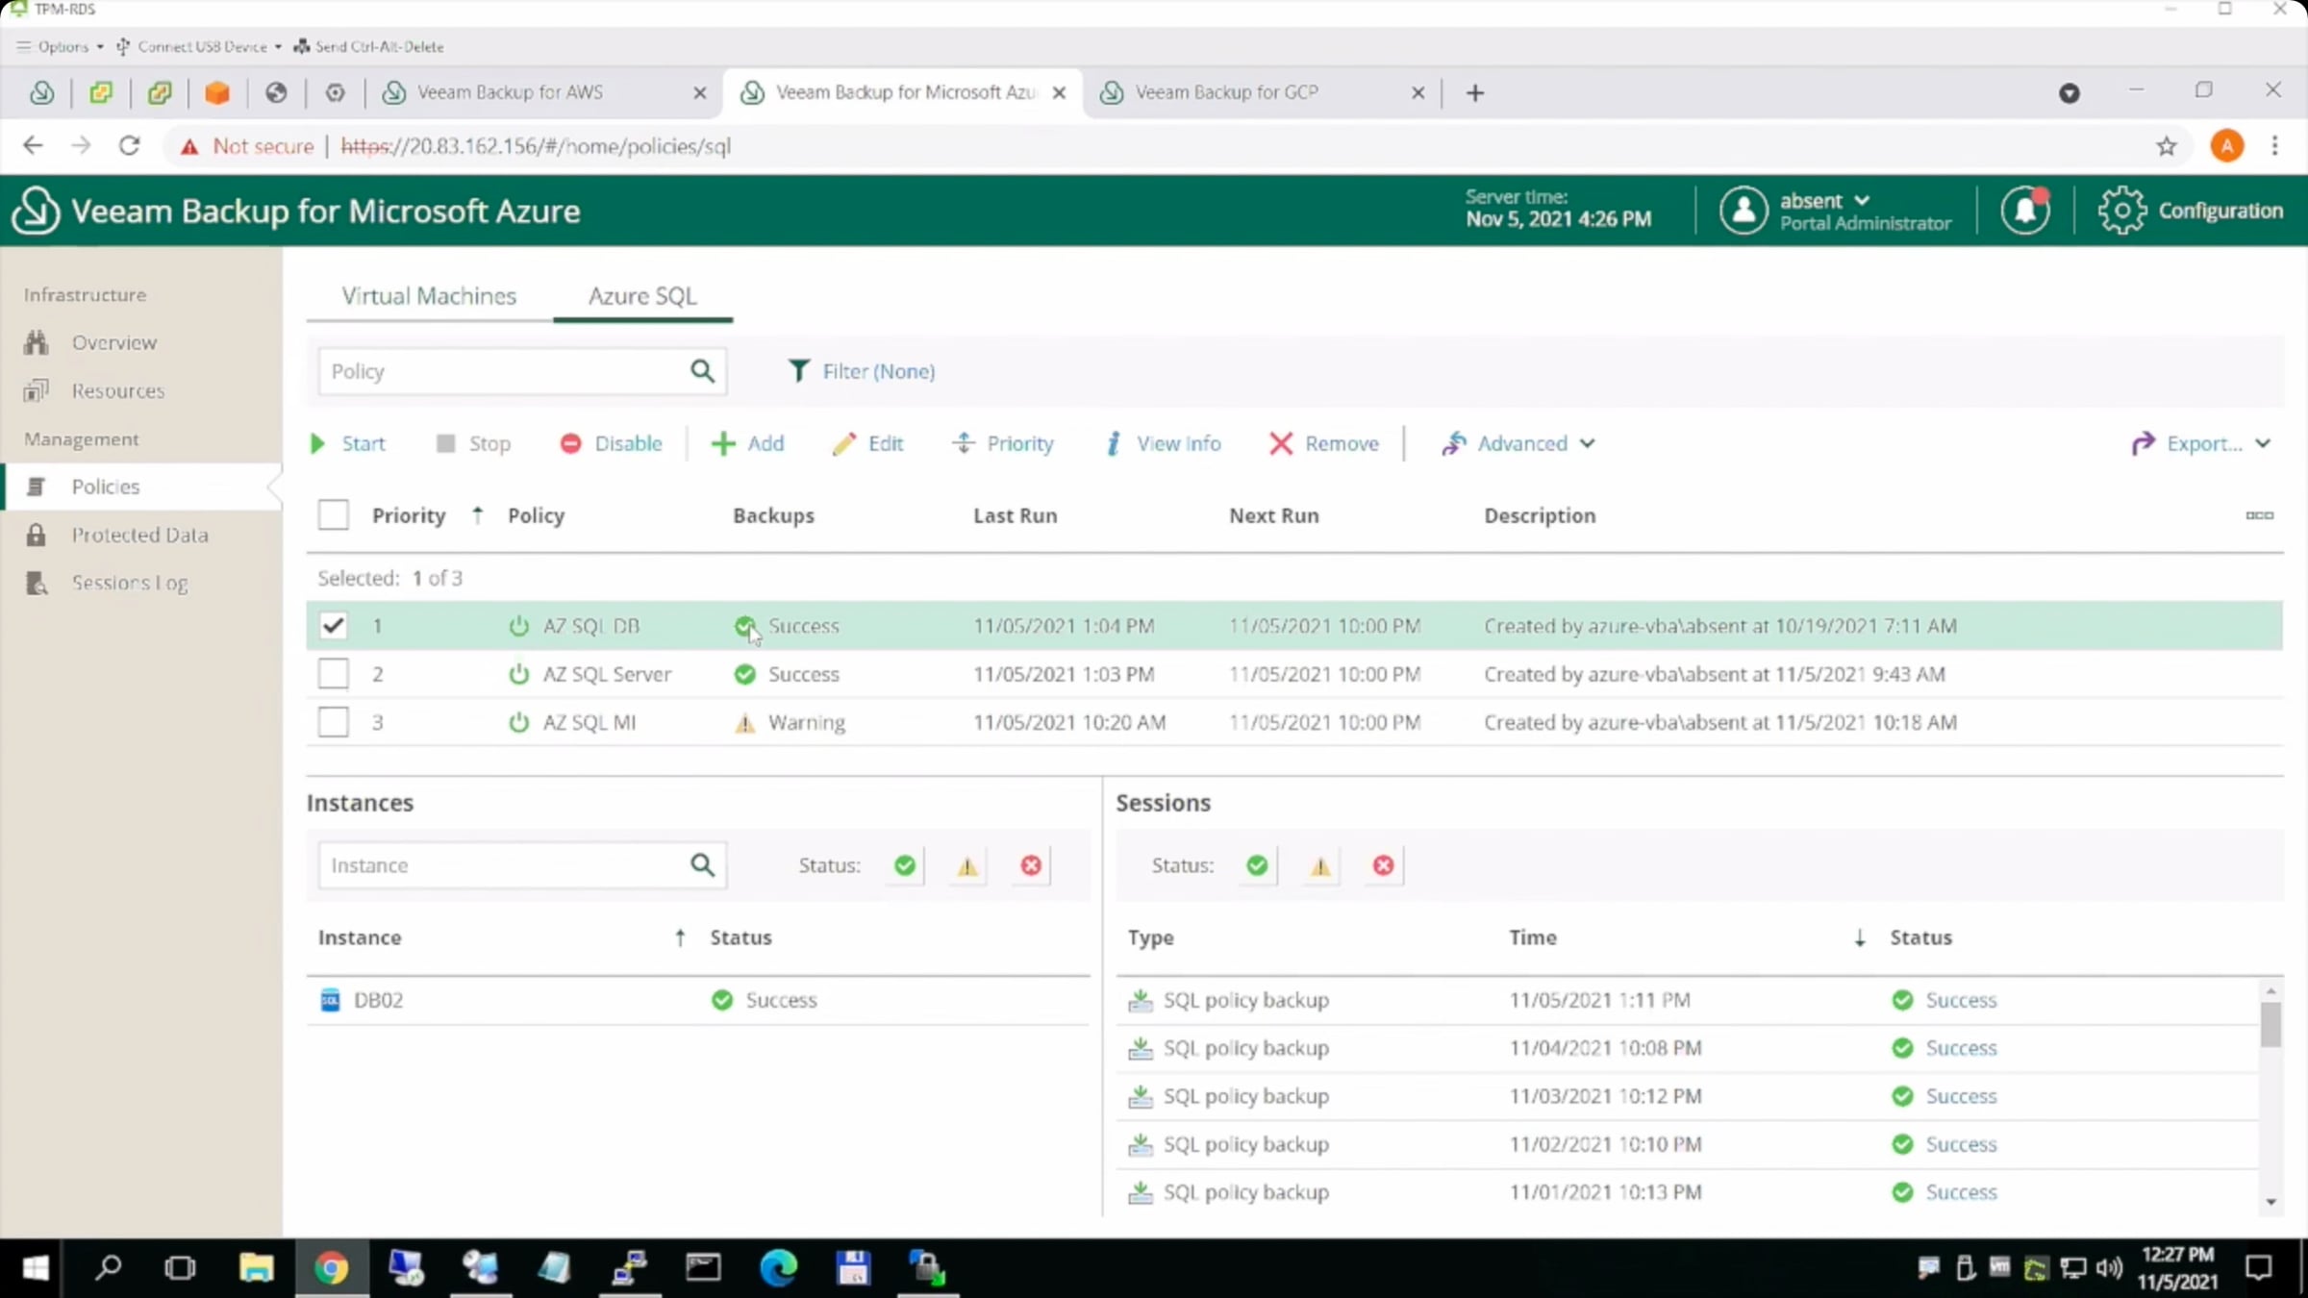This screenshot has height=1298, width=2308.
Task: Open the Export dropdown
Action: (x=2200, y=443)
